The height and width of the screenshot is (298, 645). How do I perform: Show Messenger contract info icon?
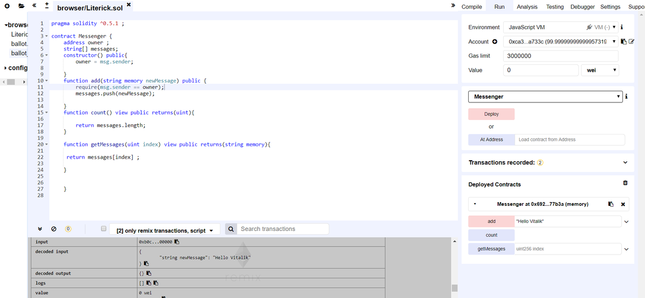point(626,97)
